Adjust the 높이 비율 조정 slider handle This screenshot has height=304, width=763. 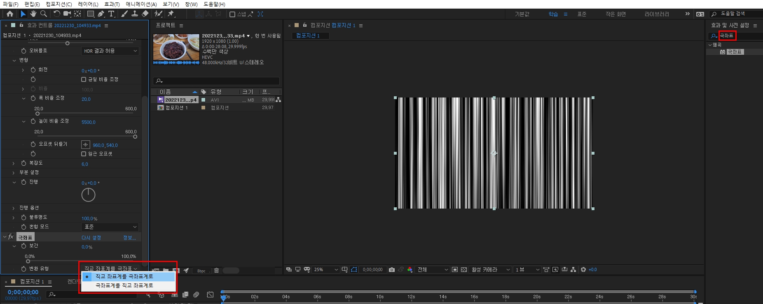135,137
